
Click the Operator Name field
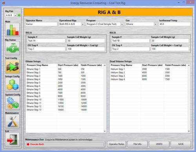point(41,24)
